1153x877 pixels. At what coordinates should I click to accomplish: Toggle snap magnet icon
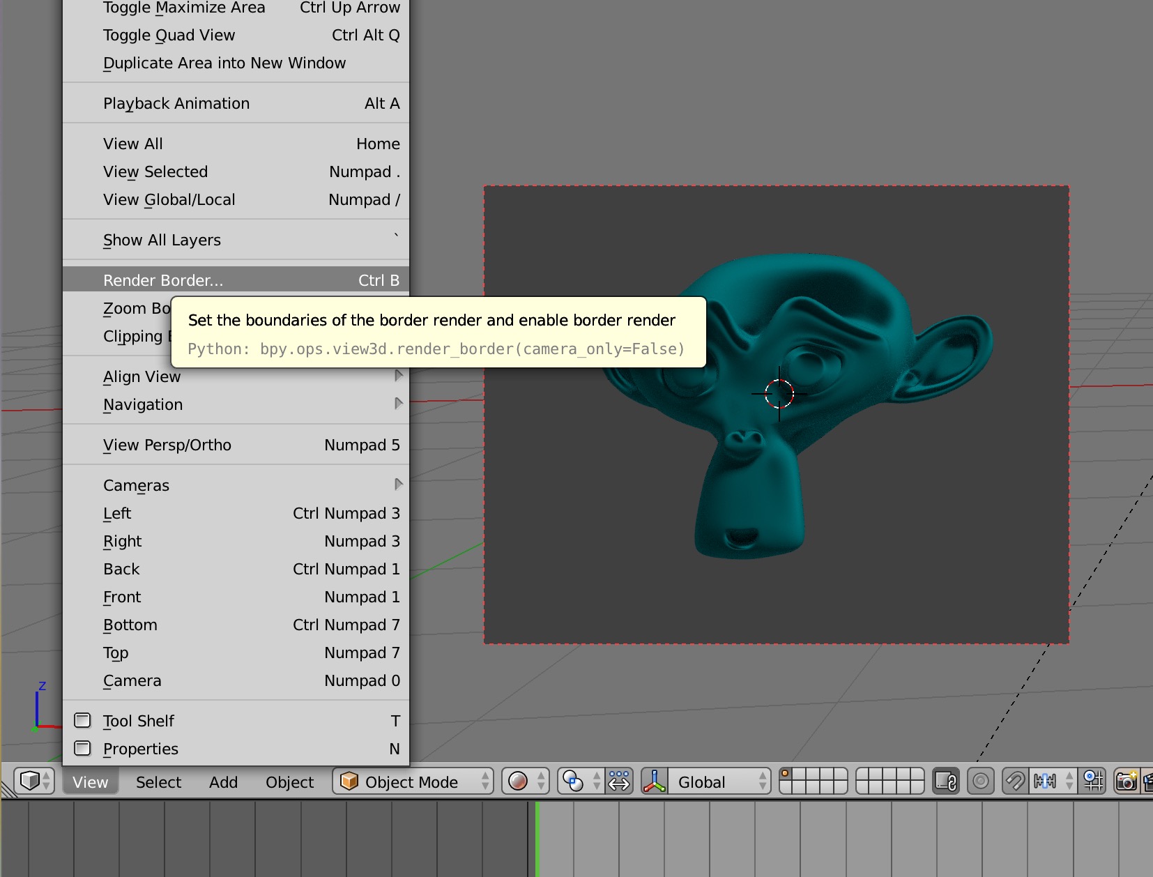tap(1015, 781)
